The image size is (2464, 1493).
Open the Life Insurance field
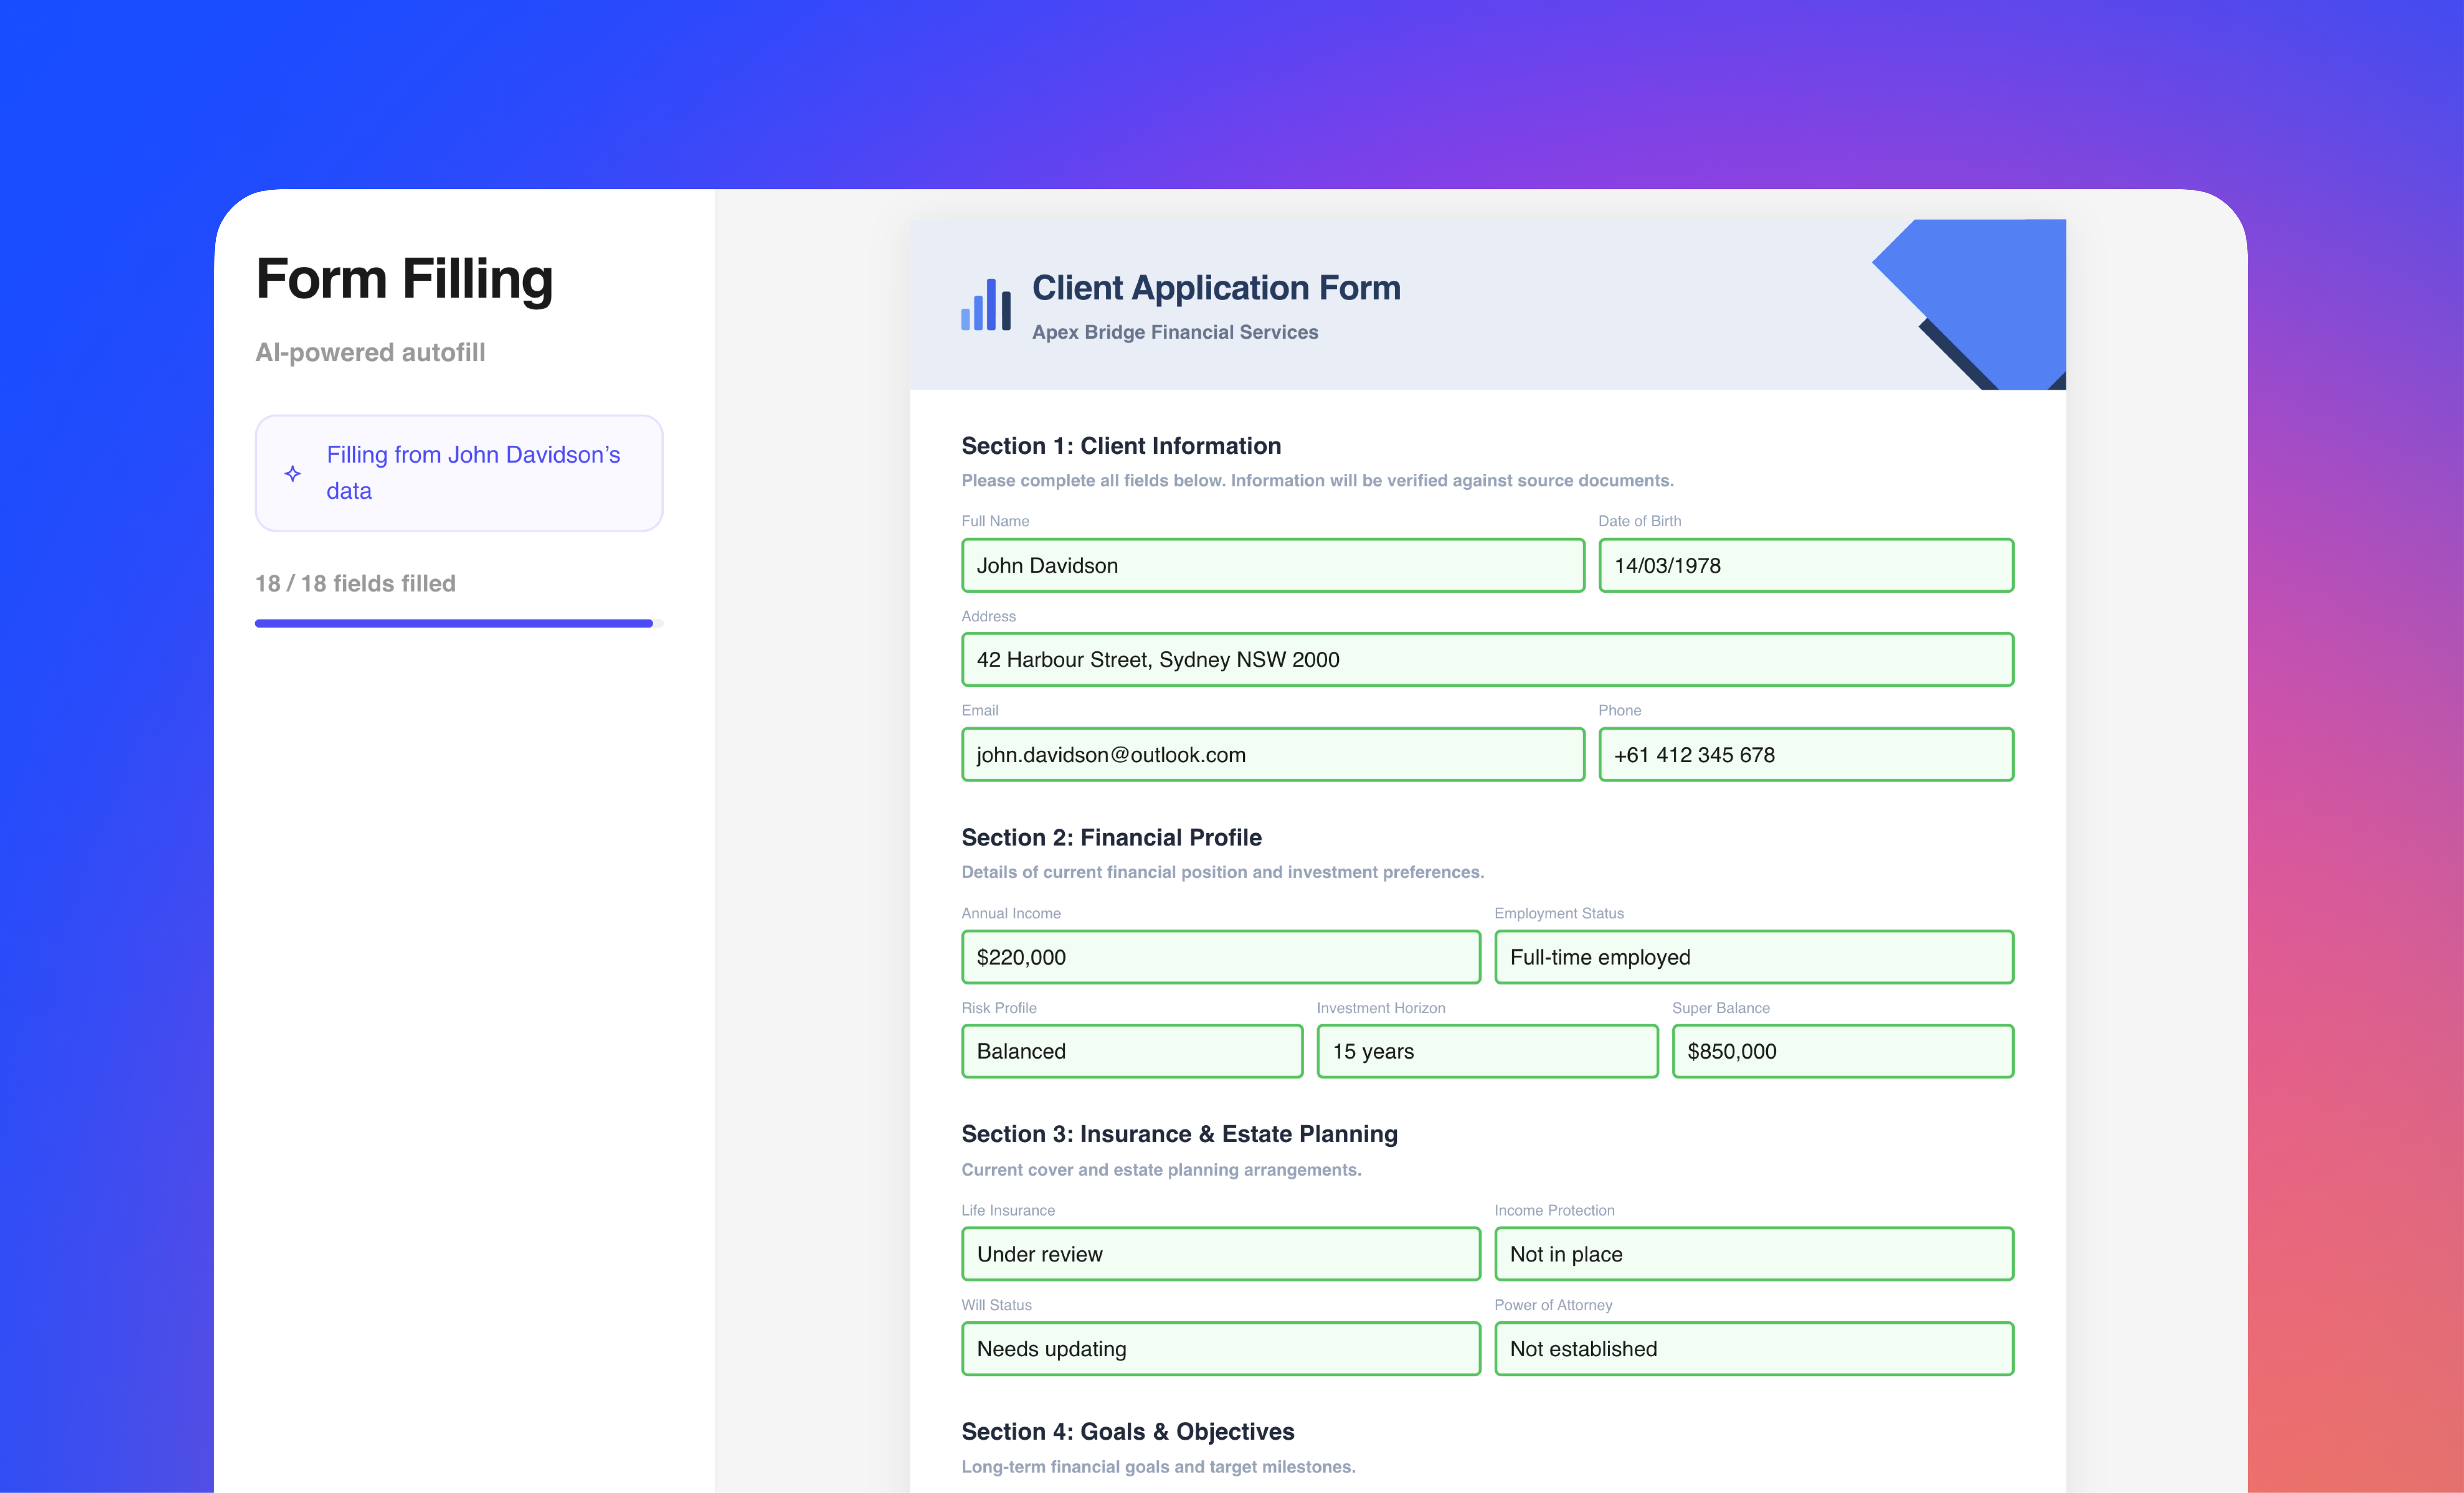click(x=1220, y=1254)
